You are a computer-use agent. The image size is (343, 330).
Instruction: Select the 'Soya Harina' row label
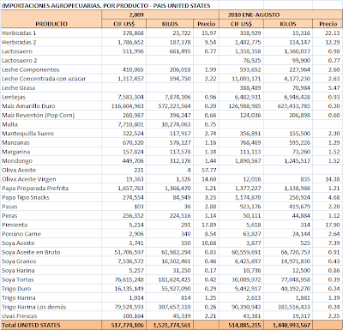point(51,271)
